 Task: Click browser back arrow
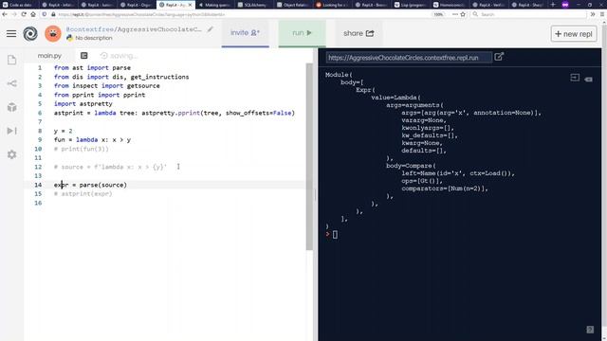[5, 14]
